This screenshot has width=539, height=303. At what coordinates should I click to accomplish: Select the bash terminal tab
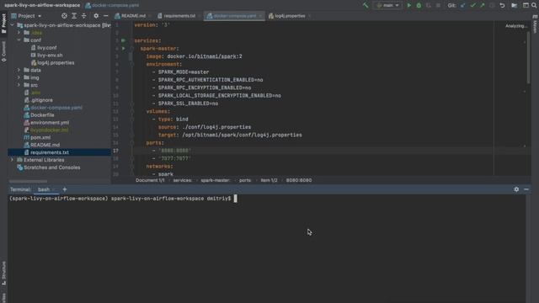coord(44,189)
